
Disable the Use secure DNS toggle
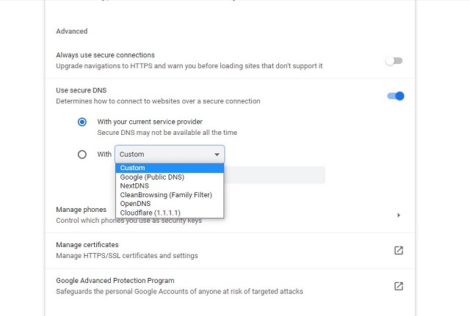(x=396, y=96)
